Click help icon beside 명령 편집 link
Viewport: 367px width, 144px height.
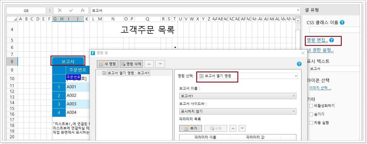click(x=332, y=40)
